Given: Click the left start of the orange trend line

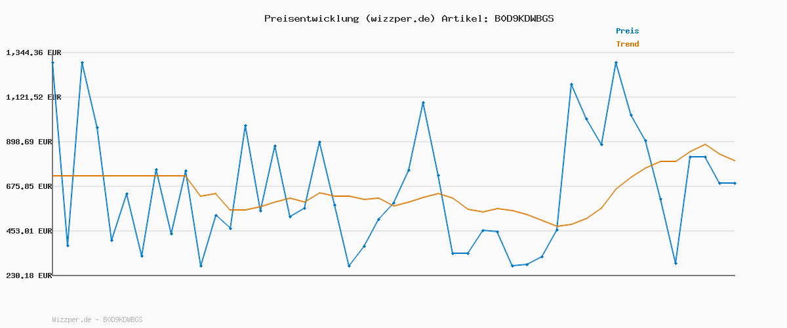Looking at the screenshot, I should (x=52, y=176).
